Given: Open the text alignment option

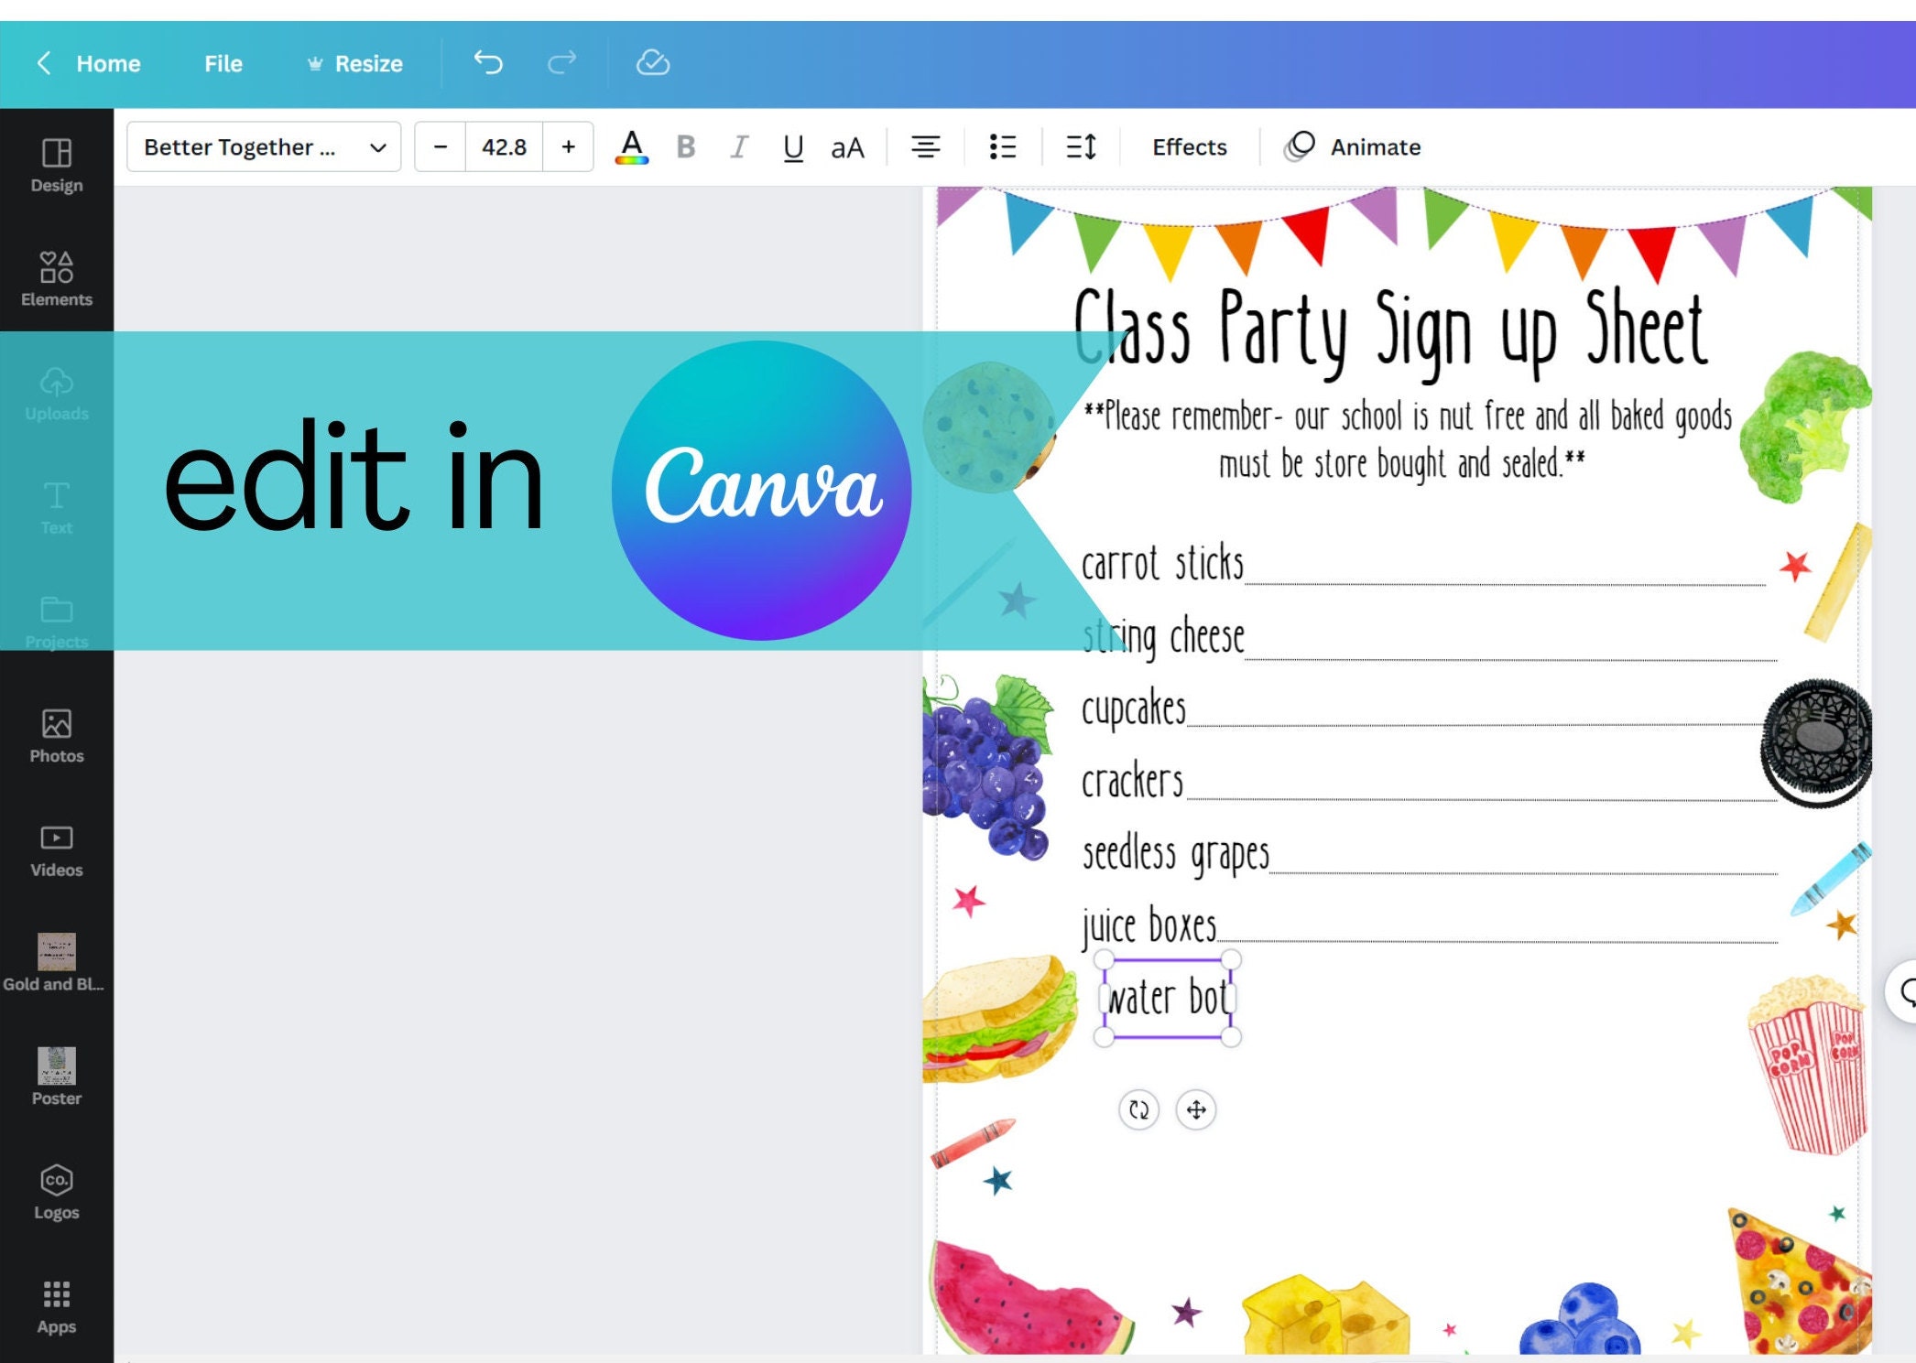Looking at the screenshot, I should [x=926, y=146].
